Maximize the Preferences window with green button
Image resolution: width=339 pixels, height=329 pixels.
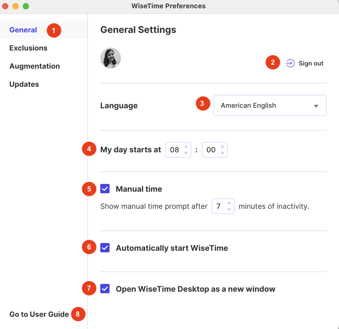click(x=26, y=6)
